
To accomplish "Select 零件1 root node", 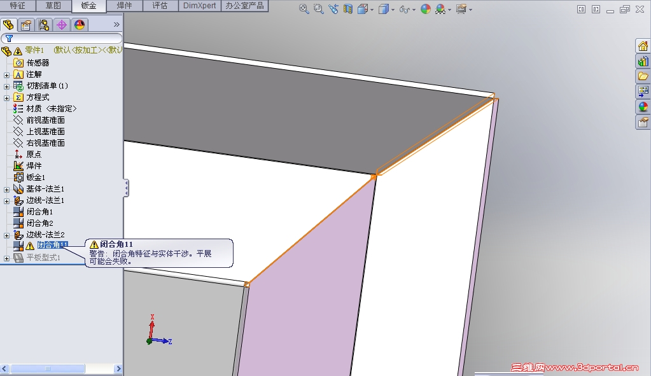I will (34, 50).
